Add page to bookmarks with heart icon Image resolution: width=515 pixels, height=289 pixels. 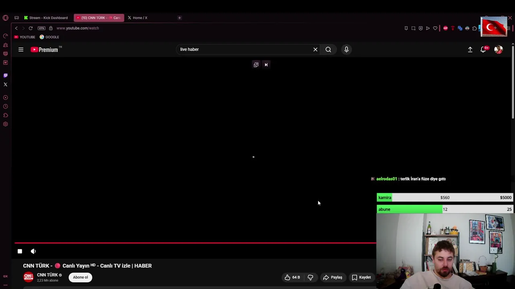click(x=435, y=28)
